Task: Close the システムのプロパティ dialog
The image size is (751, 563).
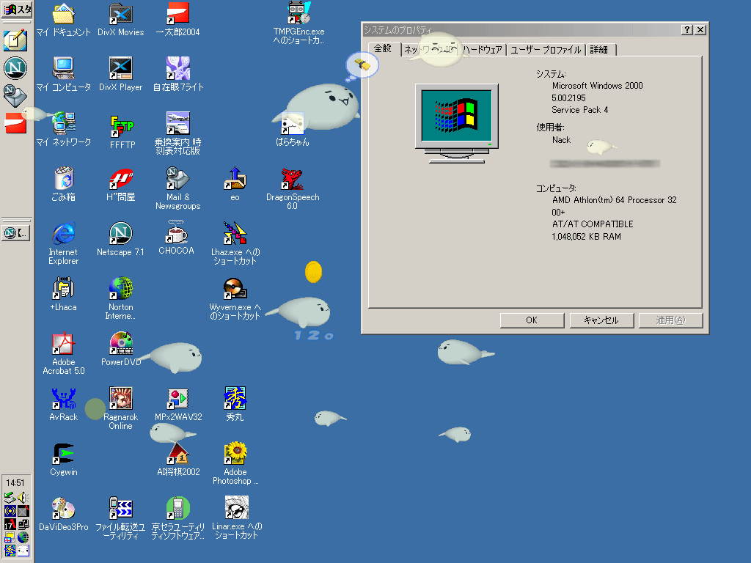Action: (700, 29)
